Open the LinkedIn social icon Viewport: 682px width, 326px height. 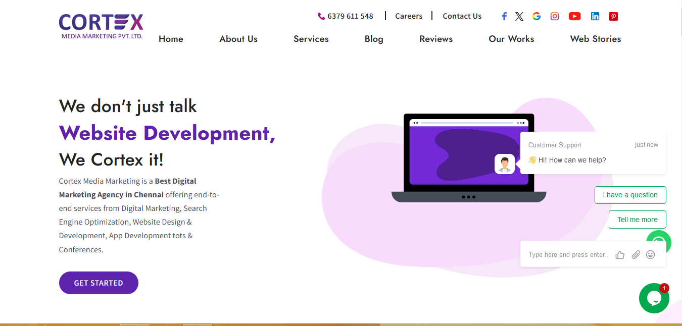[595, 16]
